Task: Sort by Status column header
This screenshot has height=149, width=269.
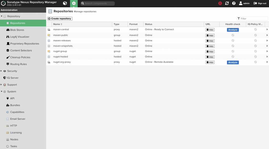Action: click(x=174, y=24)
